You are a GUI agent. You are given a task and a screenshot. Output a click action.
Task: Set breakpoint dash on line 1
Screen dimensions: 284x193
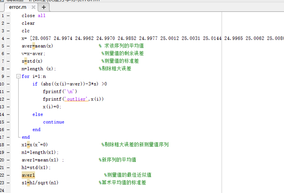click(x=8, y=16)
